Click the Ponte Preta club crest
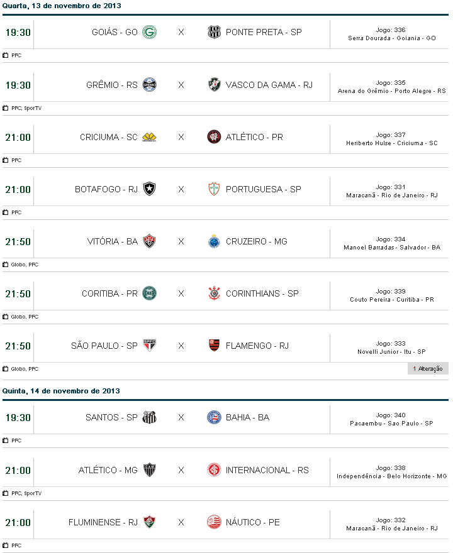The width and height of the screenshot is (453, 553). click(215, 32)
